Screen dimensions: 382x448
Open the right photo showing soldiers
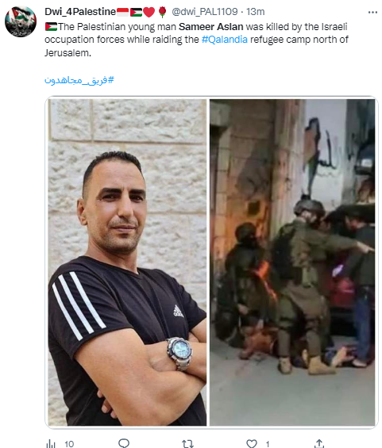click(x=292, y=262)
